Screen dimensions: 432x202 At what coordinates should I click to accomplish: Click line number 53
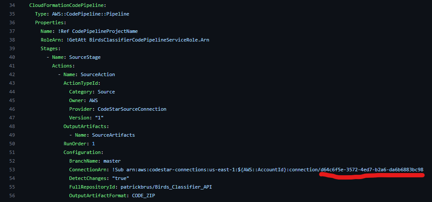pos(12,170)
